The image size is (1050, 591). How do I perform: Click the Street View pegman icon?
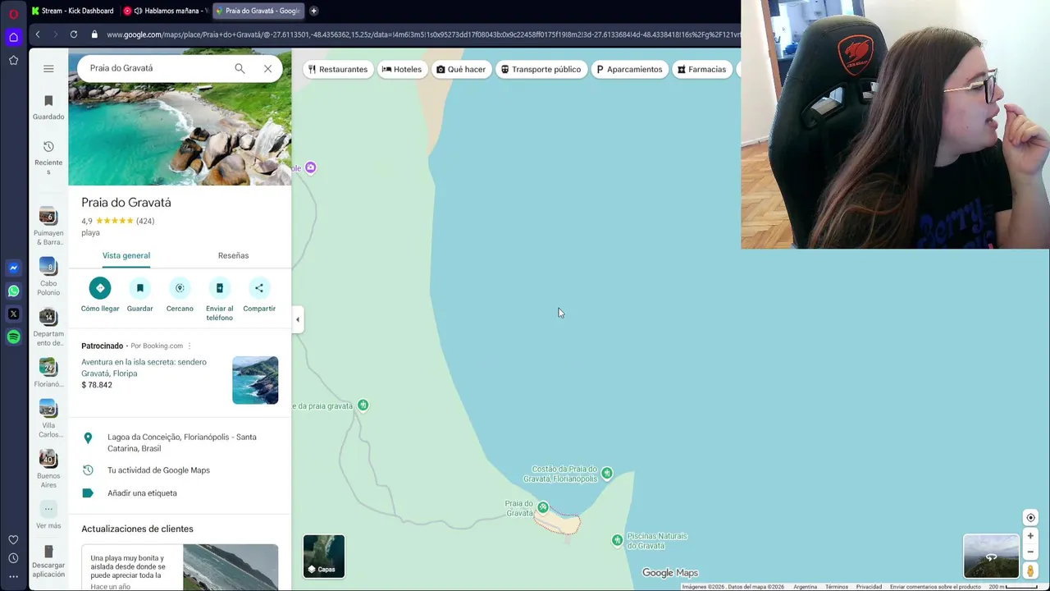(x=1030, y=570)
